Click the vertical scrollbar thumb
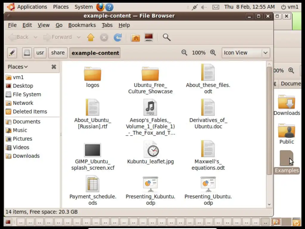Screen dimensions: 305x229 click(x=269, y=121)
